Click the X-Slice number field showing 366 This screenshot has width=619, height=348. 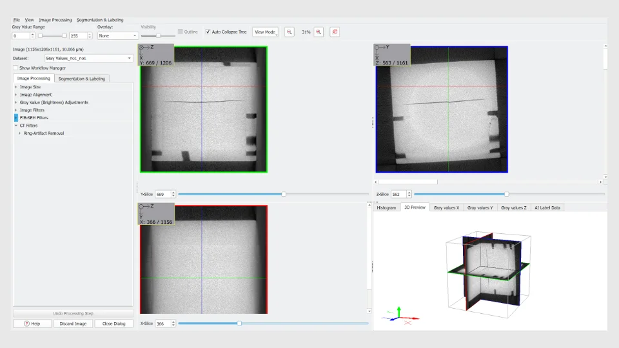(163, 324)
